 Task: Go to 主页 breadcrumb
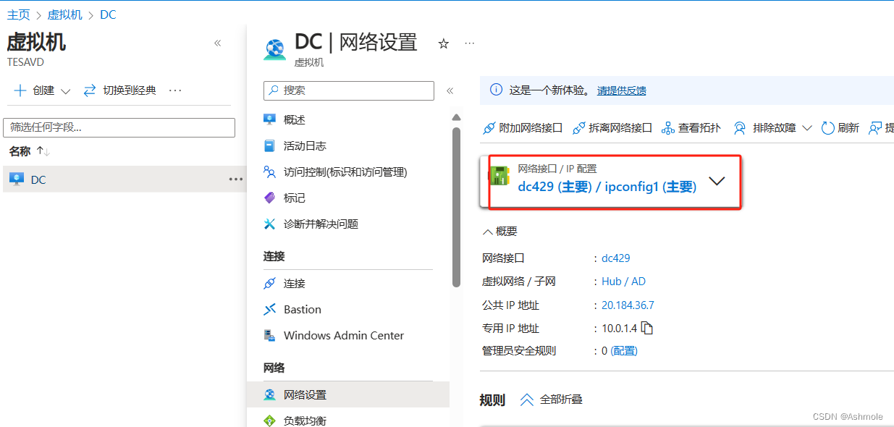19,14
